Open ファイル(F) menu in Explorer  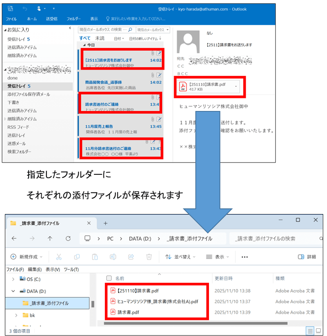click(x=15, y=269)
